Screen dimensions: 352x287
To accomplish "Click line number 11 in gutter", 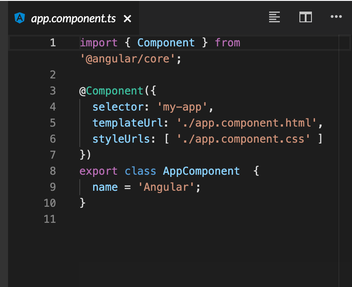I will pyautogui.click(x=50, y=219).
